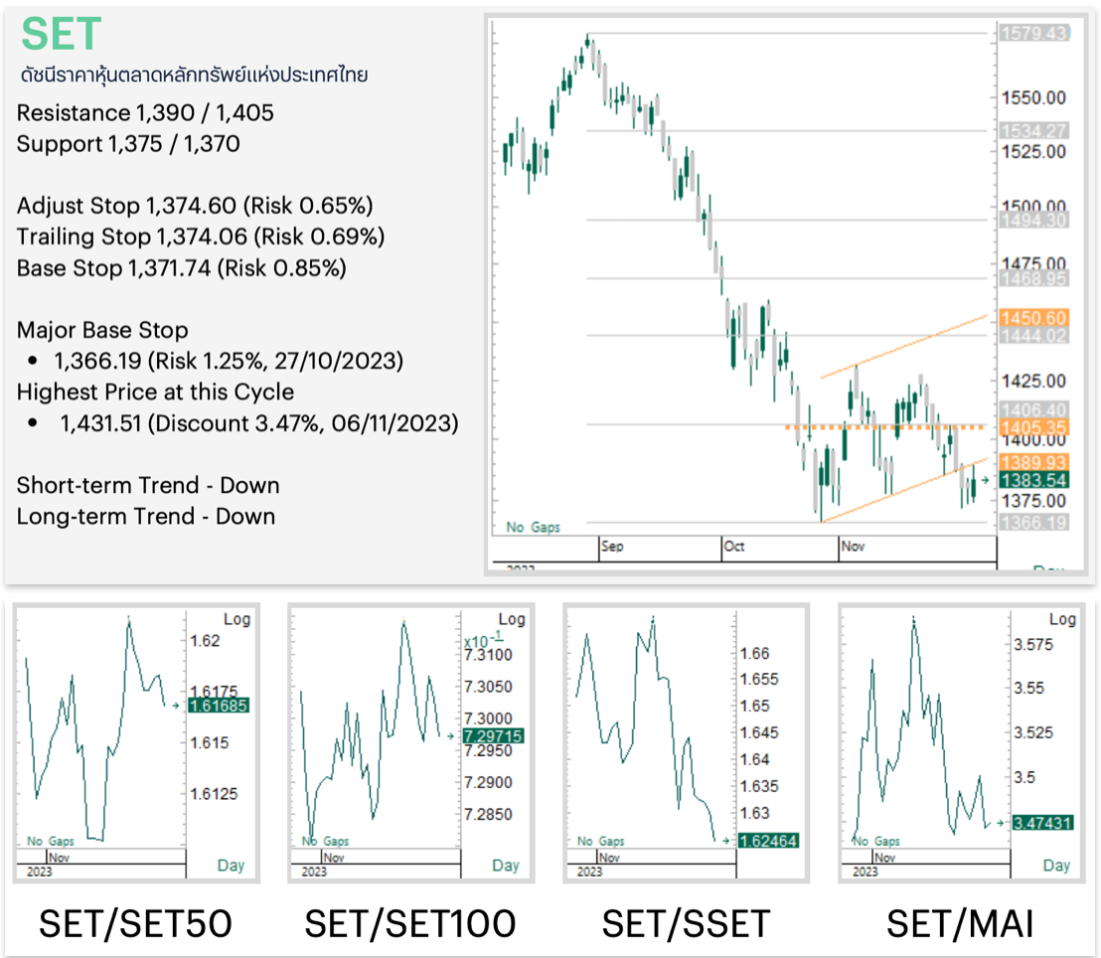Click the 1.655 axis label in SET/SSET chart
The width and height of the screenshot is (1101, 958).
(759, 679)
